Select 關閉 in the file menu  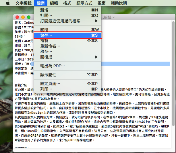click(x=68, y=30)
